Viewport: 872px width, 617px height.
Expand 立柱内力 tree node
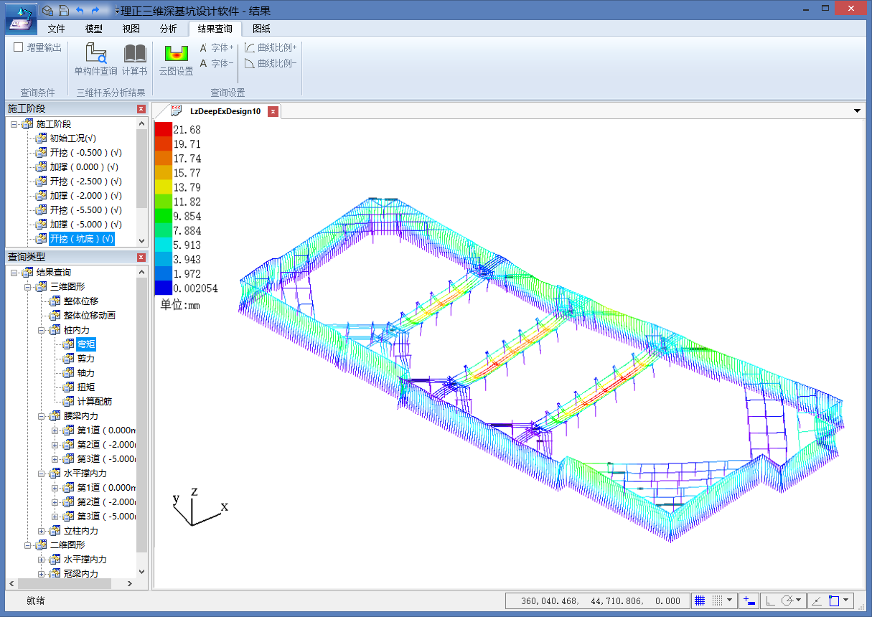[42, 531]
